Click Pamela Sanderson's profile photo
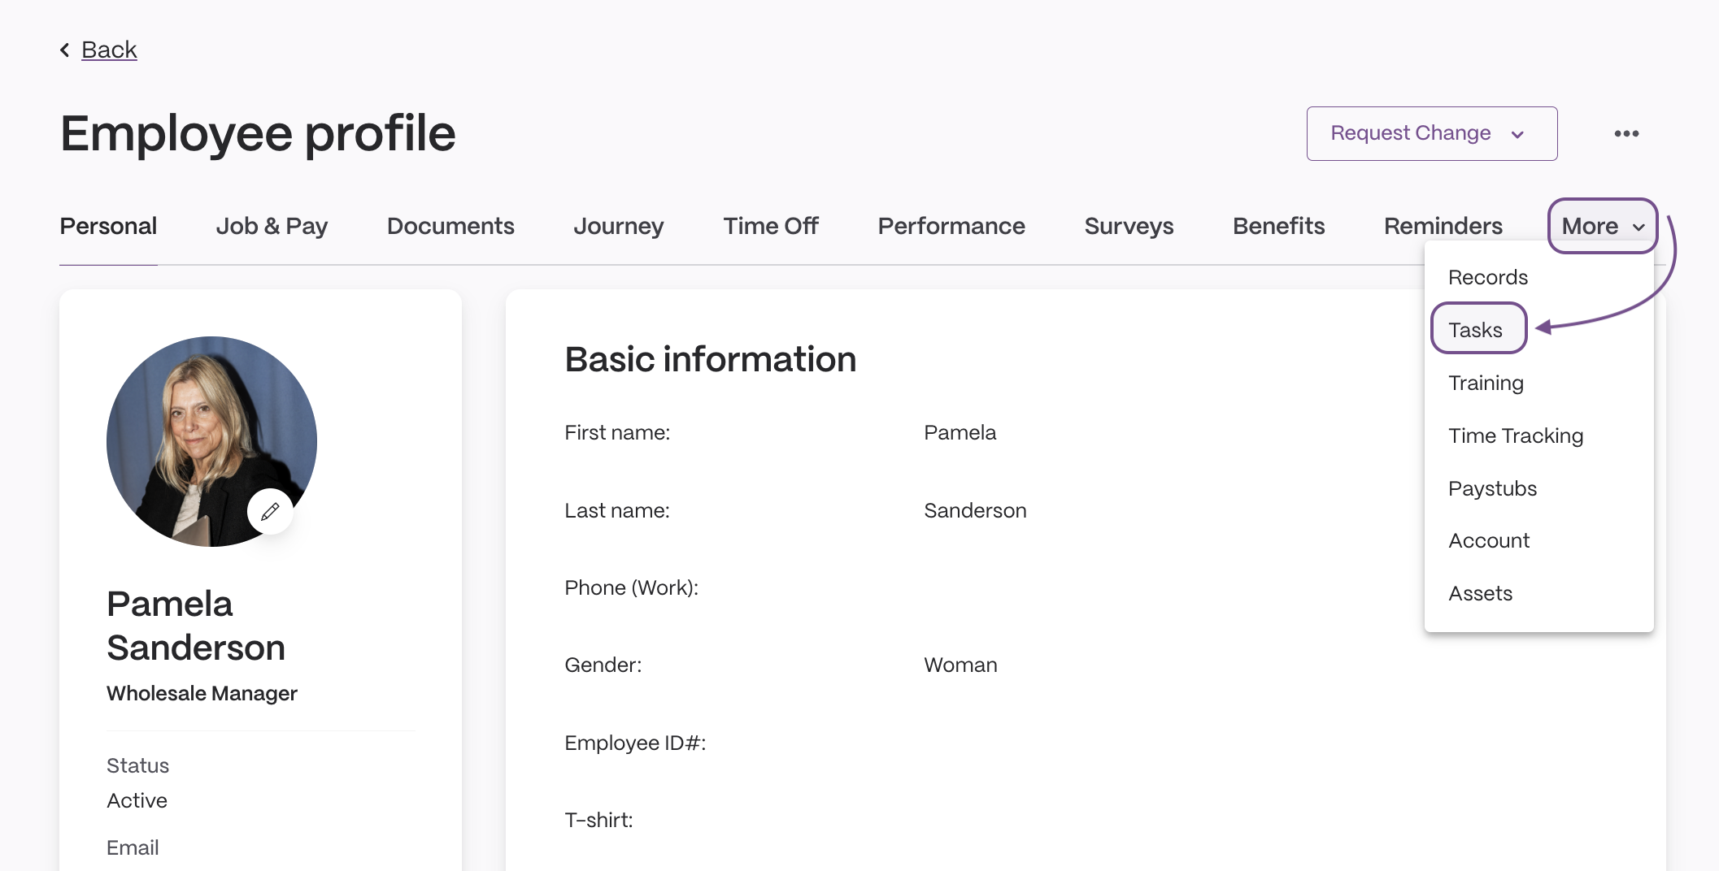The width and height of the screenshot is (1719, 871). (211, 441)
